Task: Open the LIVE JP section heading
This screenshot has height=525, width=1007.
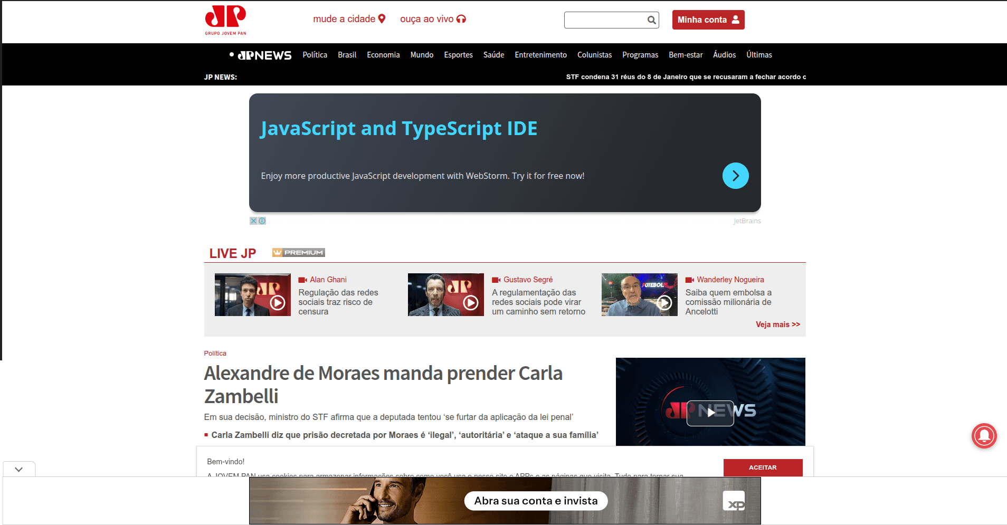Action: tap(233, 253)
